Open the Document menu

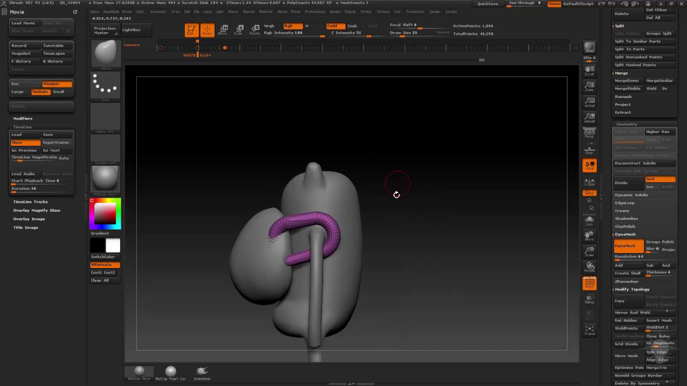tap(158, 11)
